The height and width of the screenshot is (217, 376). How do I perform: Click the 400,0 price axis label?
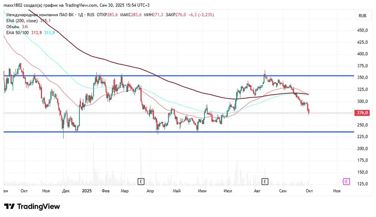pyautogui.click(x=362, y=54)
